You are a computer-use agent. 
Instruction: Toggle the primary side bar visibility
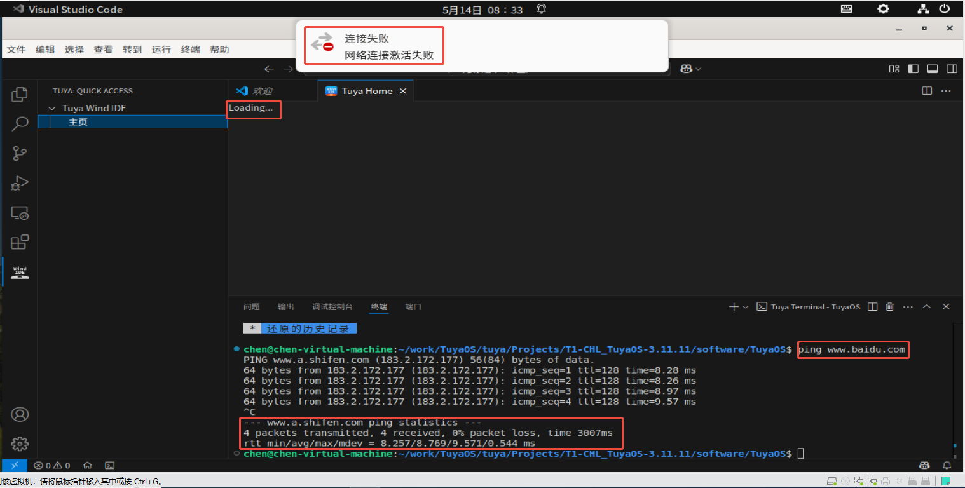point(913,69)
